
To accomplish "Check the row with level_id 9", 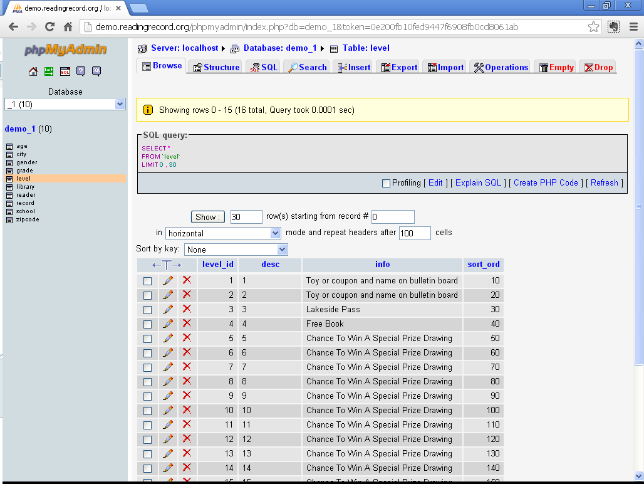I will point(147,396).
